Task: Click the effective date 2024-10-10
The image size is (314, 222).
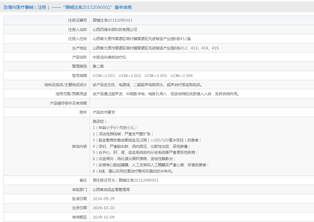Action: [104, 208]
